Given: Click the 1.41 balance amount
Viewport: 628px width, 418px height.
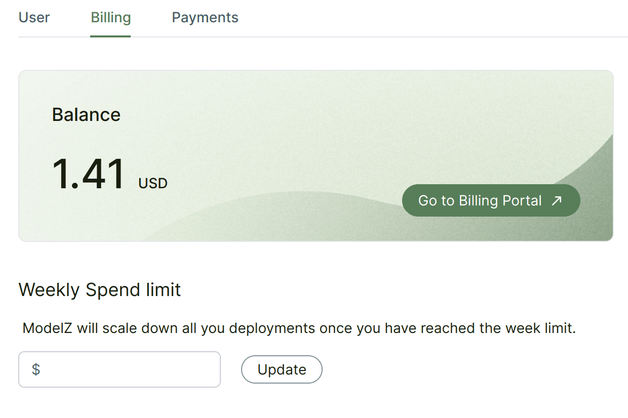Looking at the screenshot, I should coord(88,175).
